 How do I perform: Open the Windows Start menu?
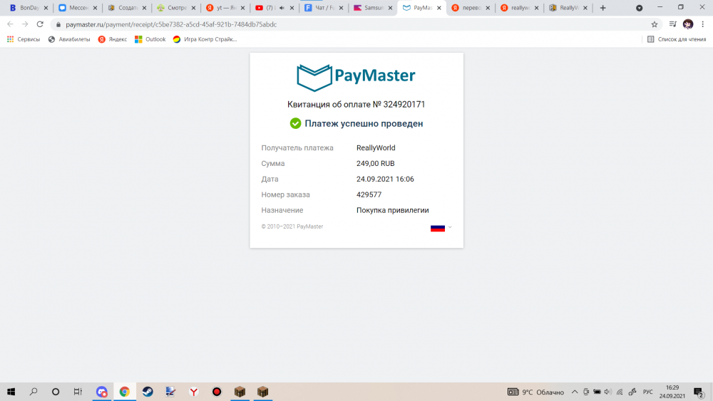pyautogui.click(x=11, y=392)
